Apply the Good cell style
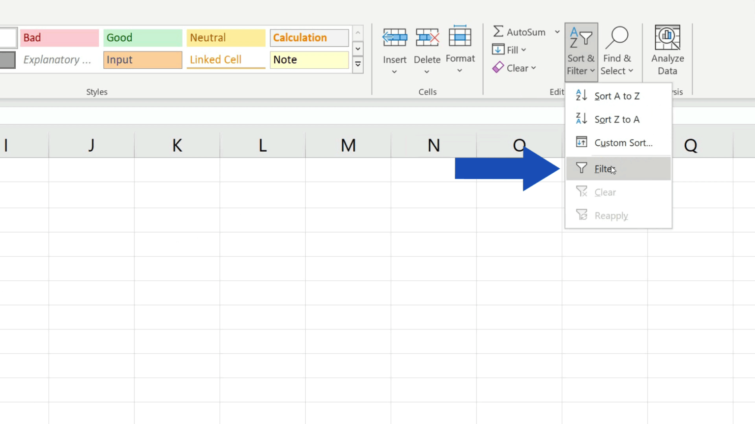Image resolution: width=755 pixels, height=424 pixels. (x=143, y=37)
